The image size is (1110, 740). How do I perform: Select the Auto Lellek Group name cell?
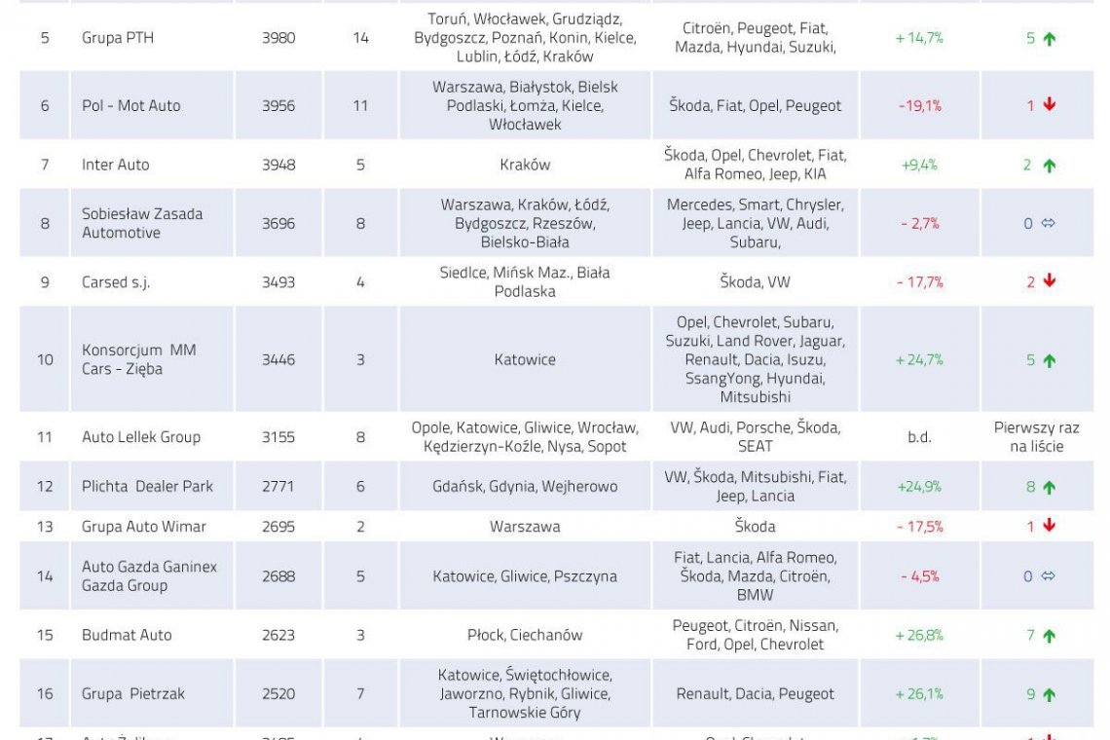(141, 437)
